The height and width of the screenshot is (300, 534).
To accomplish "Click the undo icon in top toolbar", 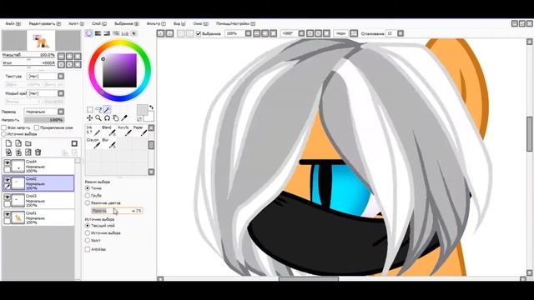I will pyautogui.click(x=160, y=33).
